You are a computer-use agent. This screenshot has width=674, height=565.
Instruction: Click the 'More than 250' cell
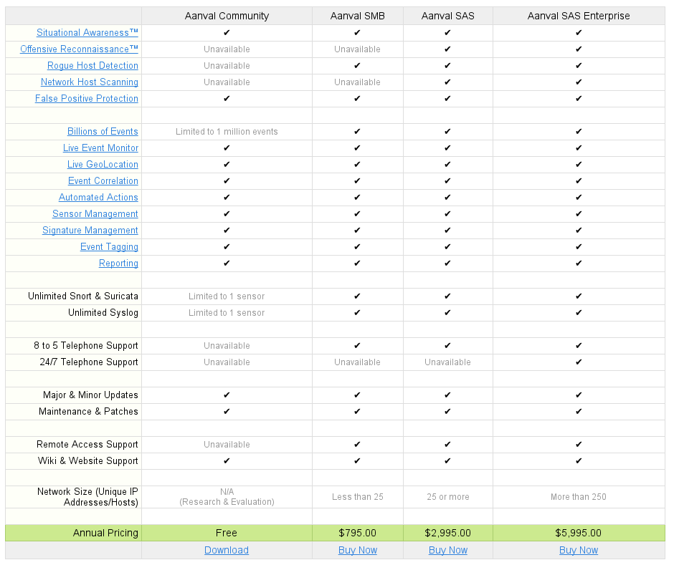579,497
